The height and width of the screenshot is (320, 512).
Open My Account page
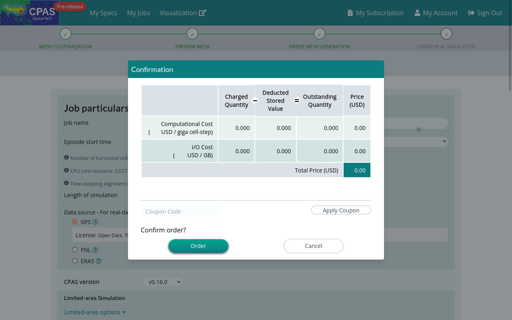pyautogui.click(x=436, y=13)
